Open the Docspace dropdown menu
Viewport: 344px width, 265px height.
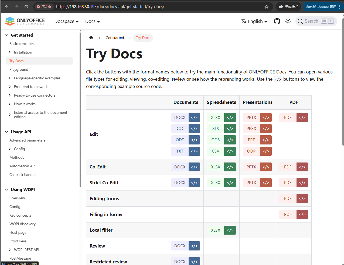[66, 21]
